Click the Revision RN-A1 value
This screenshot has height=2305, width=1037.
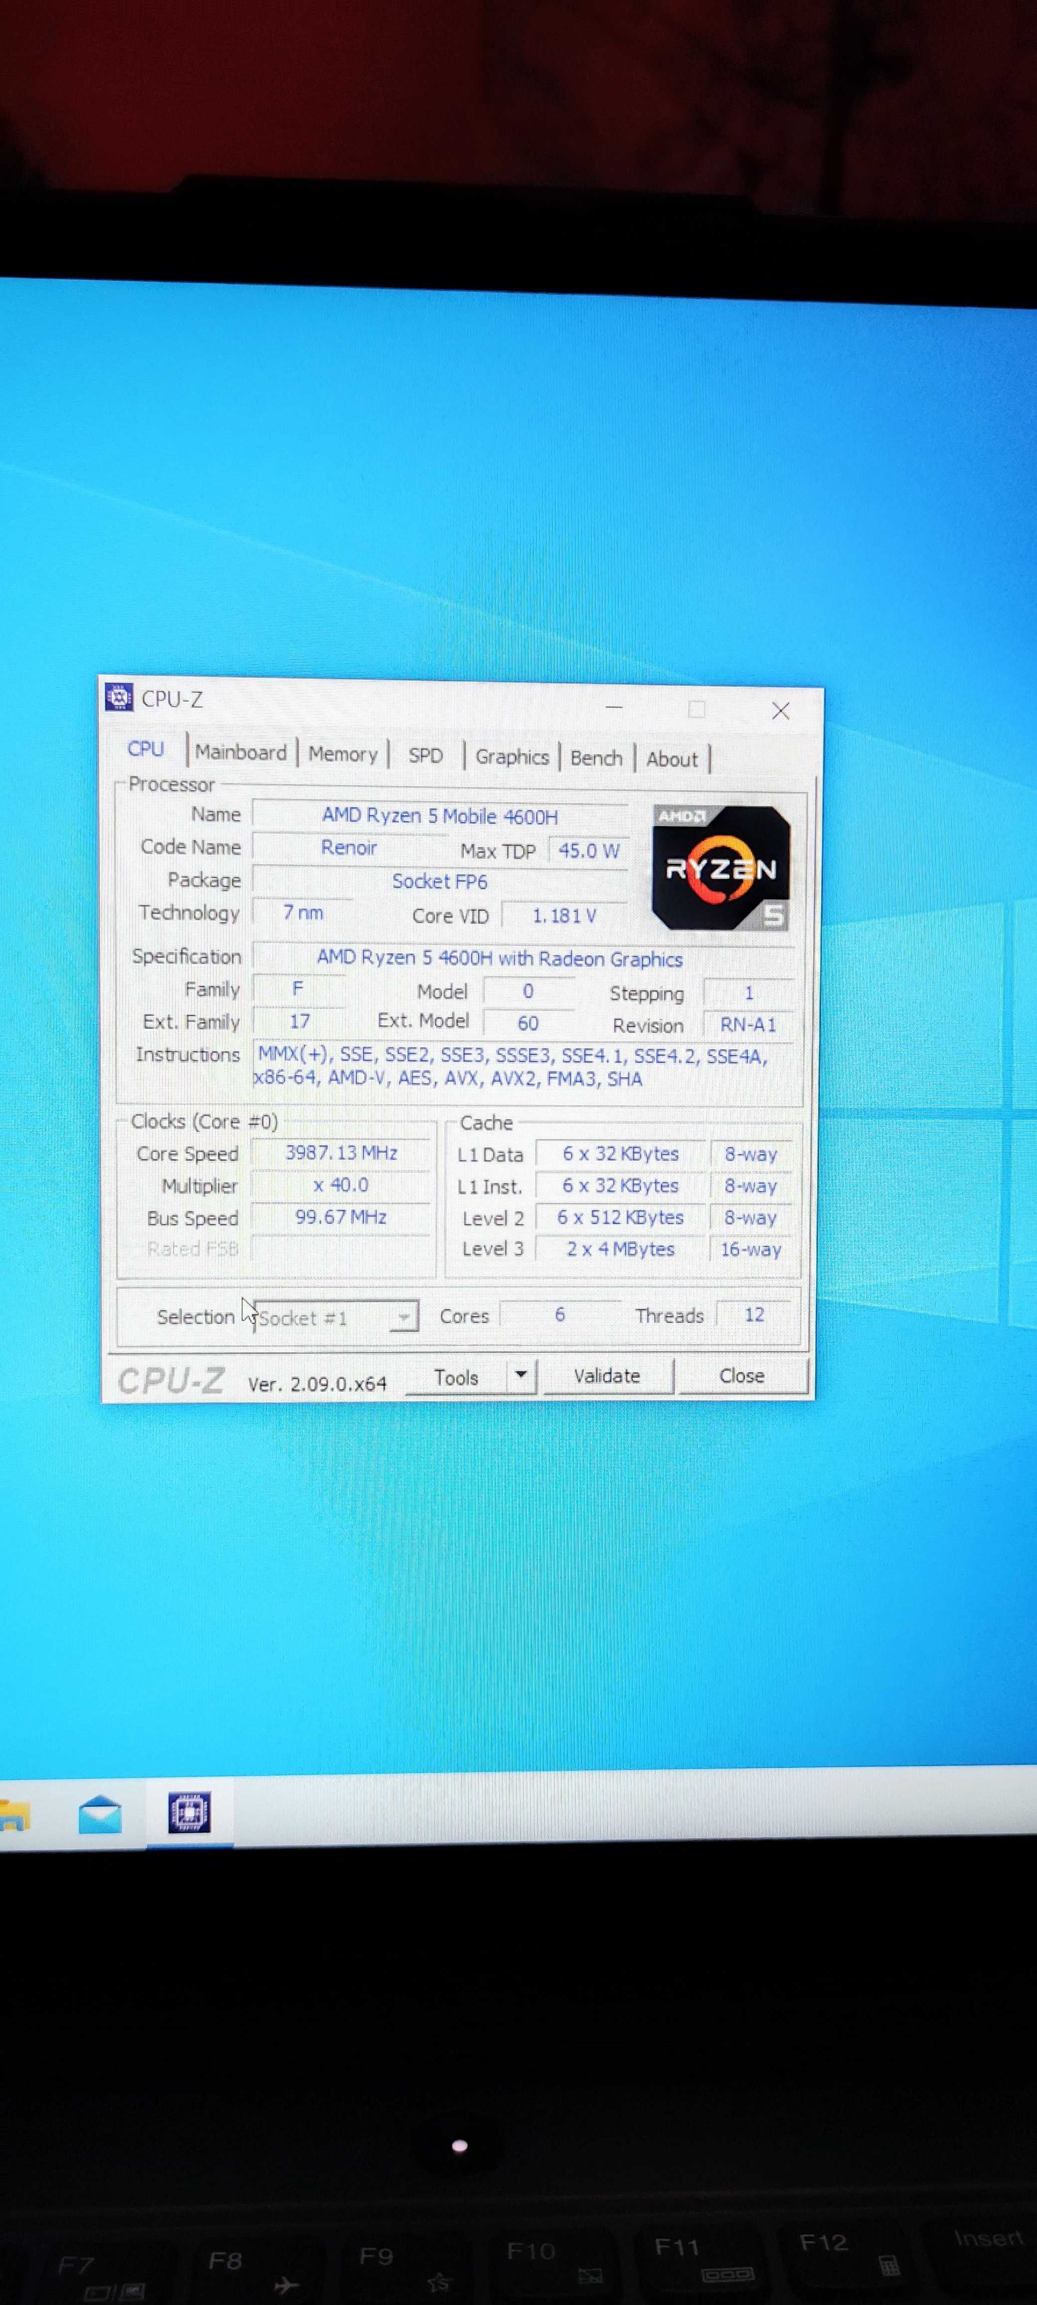748,1024
